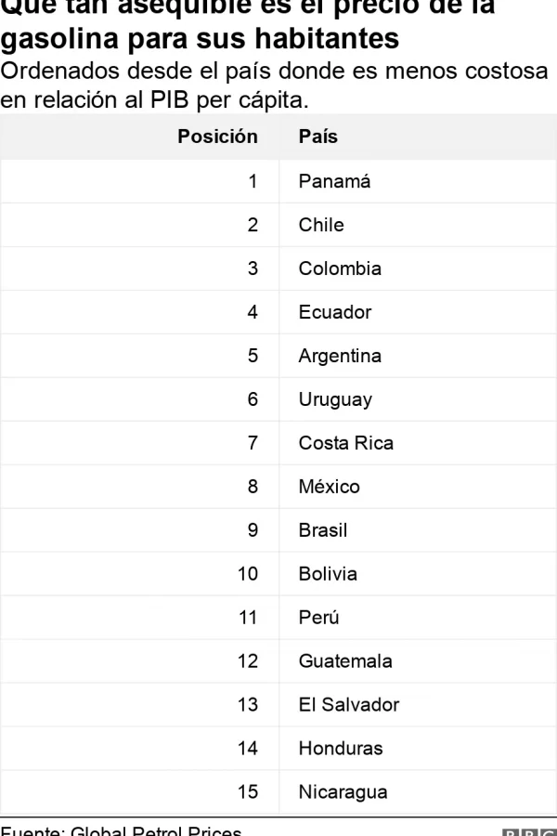The width and height of the screenshot is (557, 836).
Task: Click the Argentina row
Action: pos(278,356)
